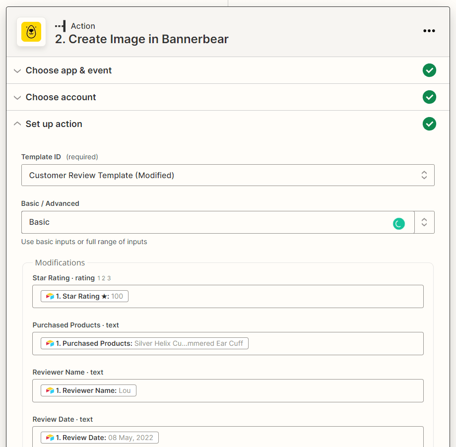Click green checkmark beside Choose app & event
The image size is (456, 447).
[x=429, y=70]
